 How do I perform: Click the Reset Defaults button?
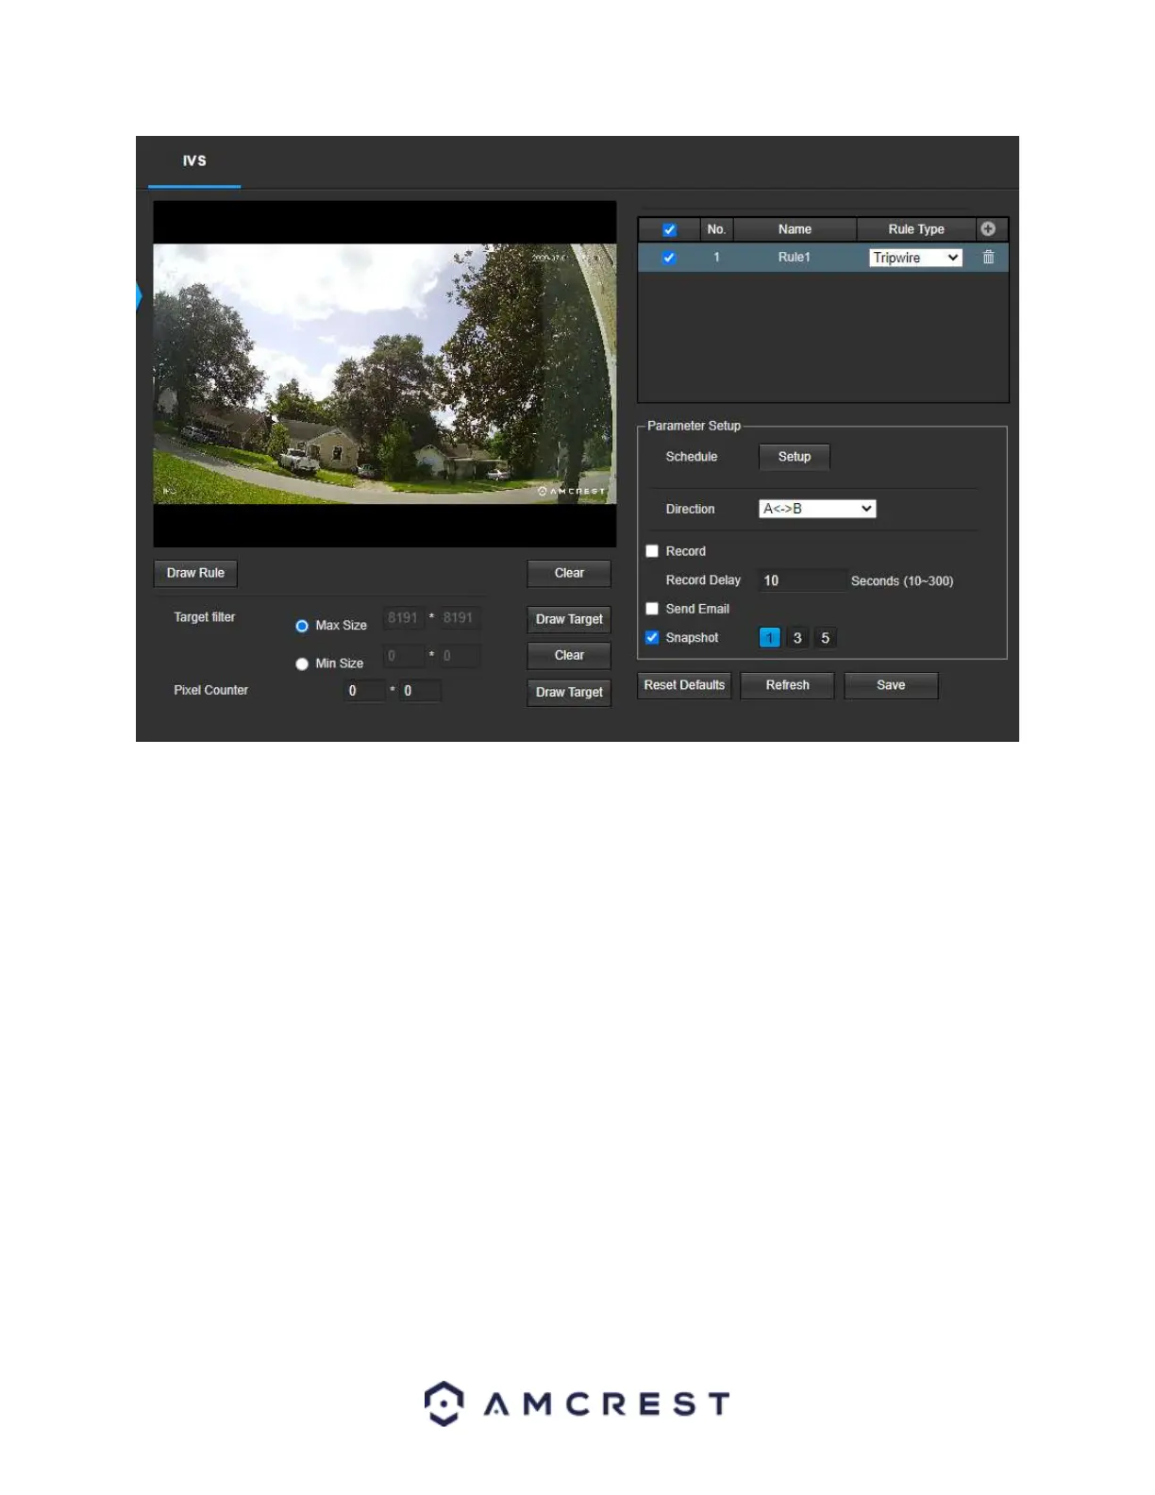point(684,685)
